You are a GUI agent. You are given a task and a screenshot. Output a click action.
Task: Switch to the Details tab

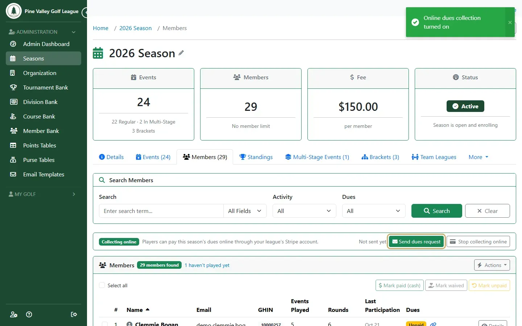click(111, 157)
